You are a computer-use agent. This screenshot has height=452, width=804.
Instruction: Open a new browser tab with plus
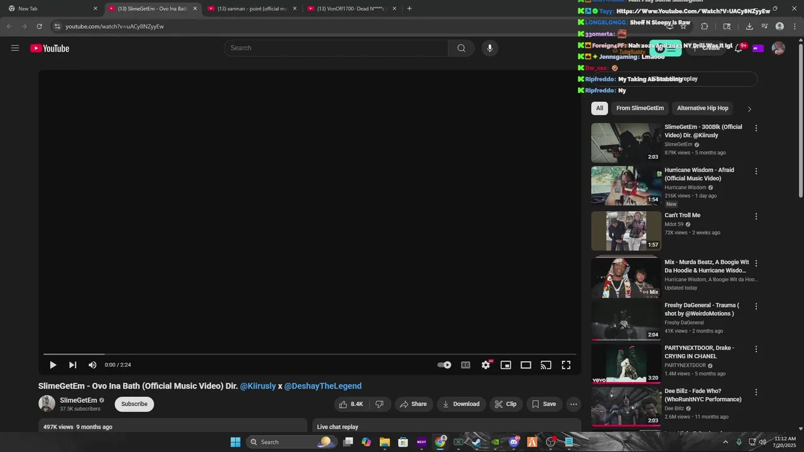point(410,9)
